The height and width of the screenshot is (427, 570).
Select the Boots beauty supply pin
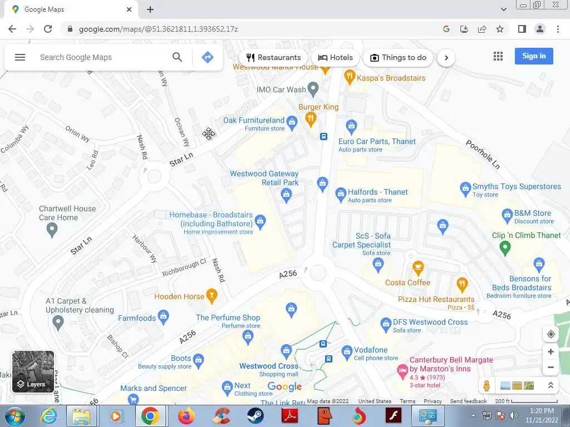(198, 361)
